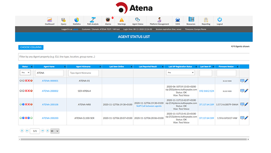Open Last SIP Registration Status filter dropdown
Viewport: 271px width, 153px height.
(x=181, y=73)
